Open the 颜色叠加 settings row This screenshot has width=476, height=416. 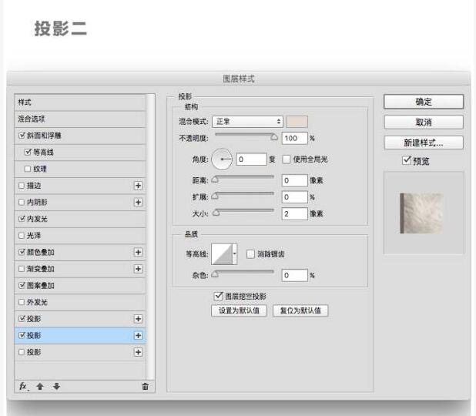pos(80,252)
